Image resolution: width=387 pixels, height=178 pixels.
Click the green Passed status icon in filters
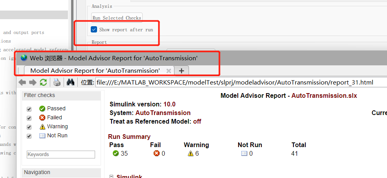(42, 108)
